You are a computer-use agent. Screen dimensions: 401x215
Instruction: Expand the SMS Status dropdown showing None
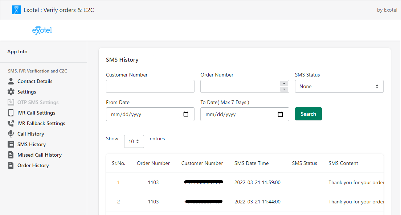pyautogui.click(x=339, y=86)
